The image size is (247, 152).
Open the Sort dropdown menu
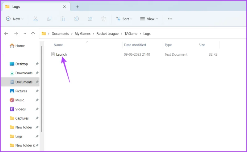pos(124,19)
